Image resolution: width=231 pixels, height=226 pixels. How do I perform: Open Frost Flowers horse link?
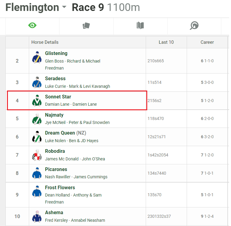(x=60, y=187)
